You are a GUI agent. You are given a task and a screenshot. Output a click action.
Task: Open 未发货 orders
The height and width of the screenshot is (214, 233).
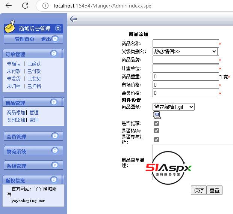click(14, 79)
